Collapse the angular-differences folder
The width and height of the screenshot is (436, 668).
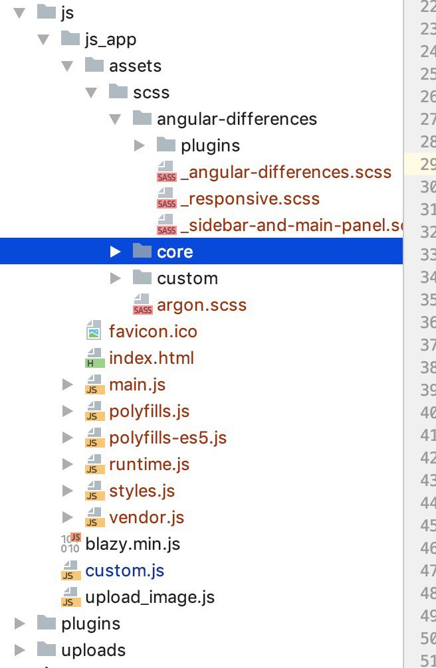[x=116, y=119]
